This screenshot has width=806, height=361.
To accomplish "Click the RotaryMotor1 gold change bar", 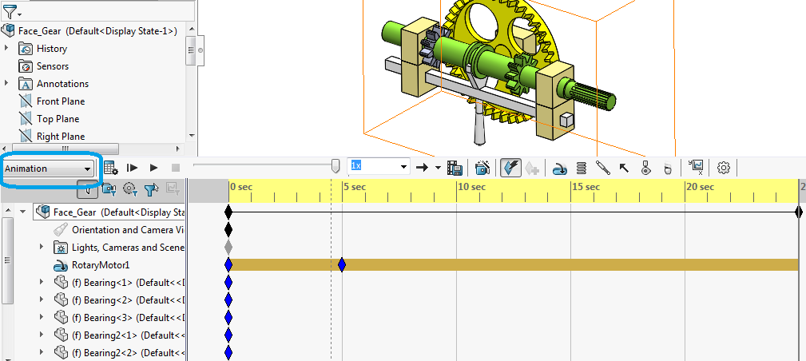I will 514,265.
